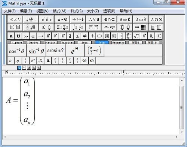Image resolution: width=187 pixels, height=147 pixels.
Task: Insert theta symbol from small bar
Action: point(18,36)
